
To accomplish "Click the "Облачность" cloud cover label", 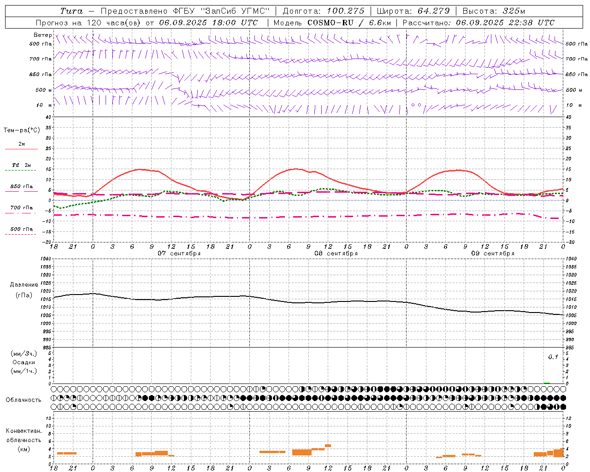I will tap(24, 400).
